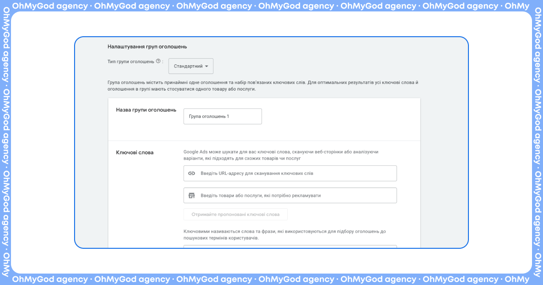
Task: Click the link icon in URL field
Action: [x=192, y=173]
